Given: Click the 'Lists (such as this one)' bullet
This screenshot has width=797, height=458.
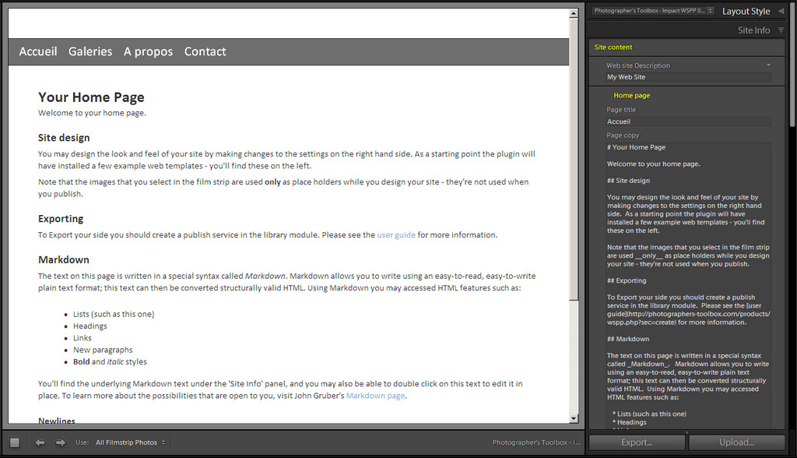Looking at the screenshot, I should [x=114, y=315].
